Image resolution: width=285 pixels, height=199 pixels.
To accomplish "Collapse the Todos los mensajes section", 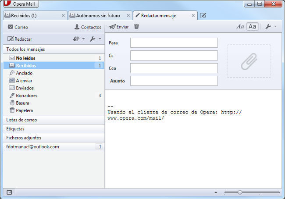I will pos(54,49).
